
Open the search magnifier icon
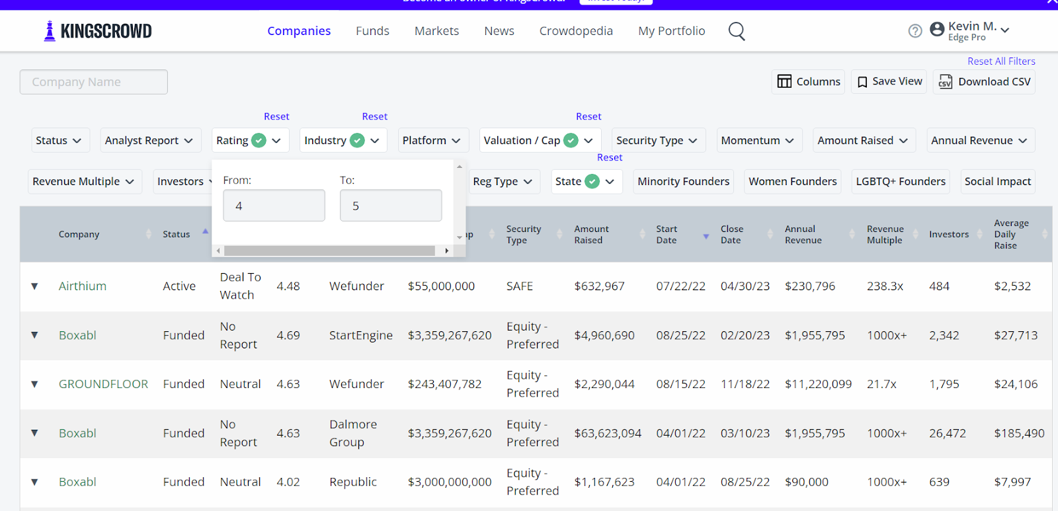coord(737,31)
